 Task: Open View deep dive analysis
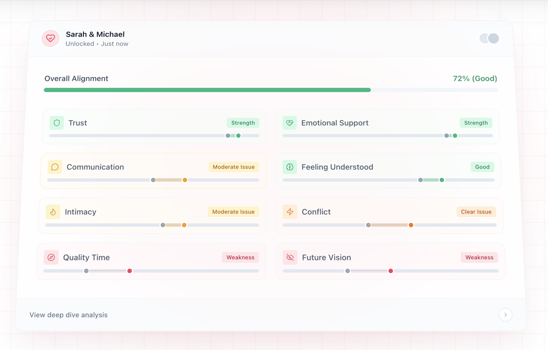click(x=68, y=315)
